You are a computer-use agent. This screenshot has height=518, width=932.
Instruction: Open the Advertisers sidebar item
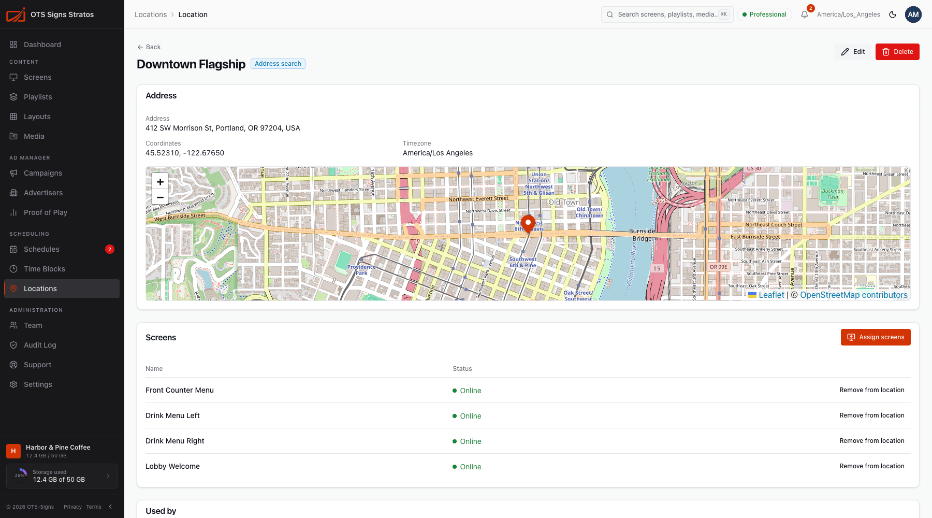coord(62,193)
